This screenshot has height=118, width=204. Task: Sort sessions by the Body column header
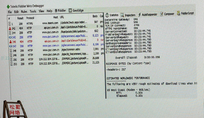tap(95, 16)
